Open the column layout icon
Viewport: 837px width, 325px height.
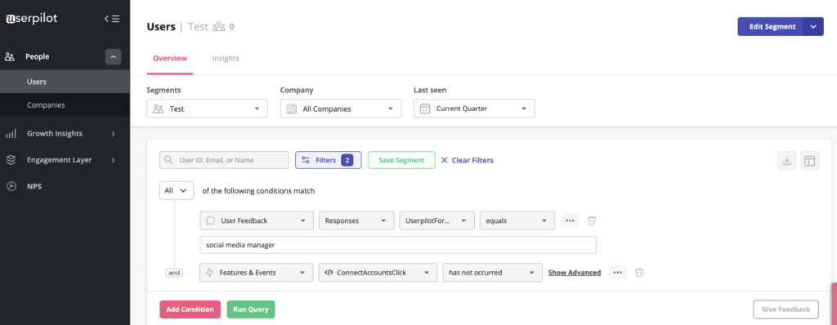pyautogui.click(x=810, y=161)
